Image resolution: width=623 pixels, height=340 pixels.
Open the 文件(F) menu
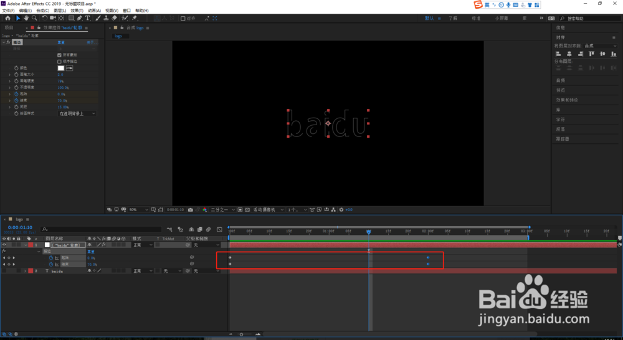coord(8,11)
